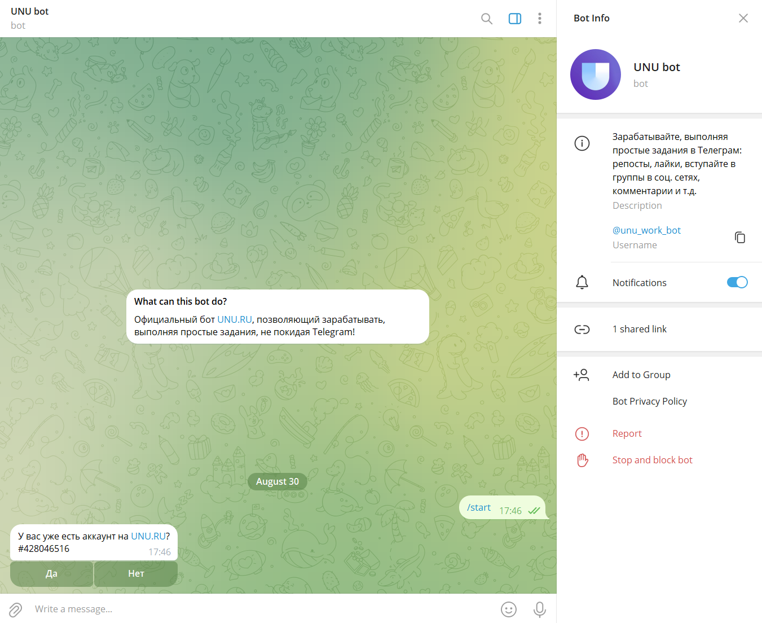Click the bell notifications icon
762x623 pixels.
coord(582,282)
